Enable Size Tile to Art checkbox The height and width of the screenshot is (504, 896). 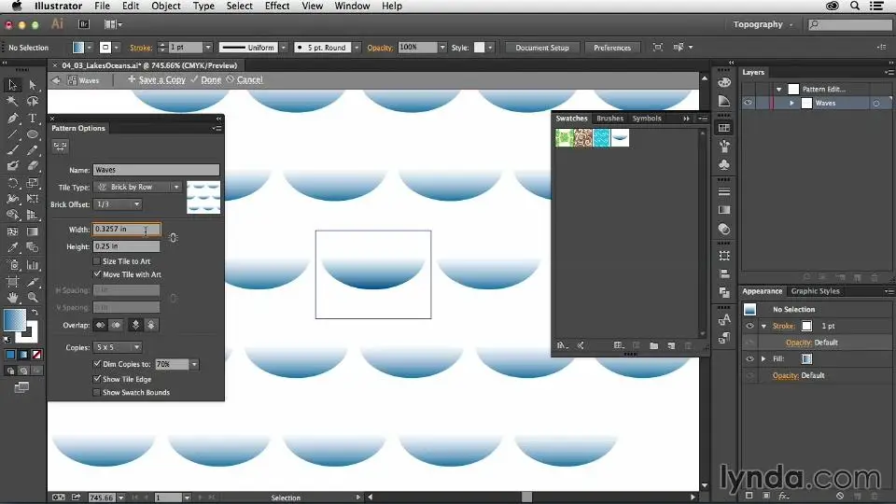point(97,261)
